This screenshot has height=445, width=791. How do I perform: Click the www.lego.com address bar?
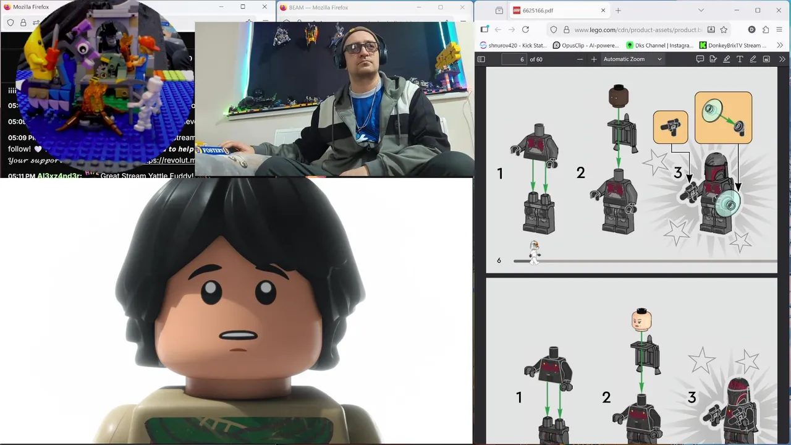tap(638, 30)
